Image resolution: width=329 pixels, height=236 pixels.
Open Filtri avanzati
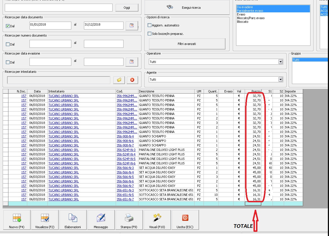tap(187, 44)
